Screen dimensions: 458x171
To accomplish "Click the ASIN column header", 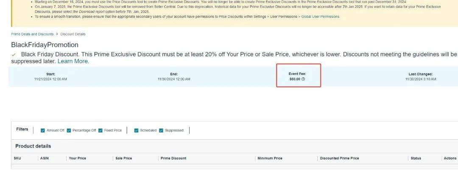I will coord(45,158).
